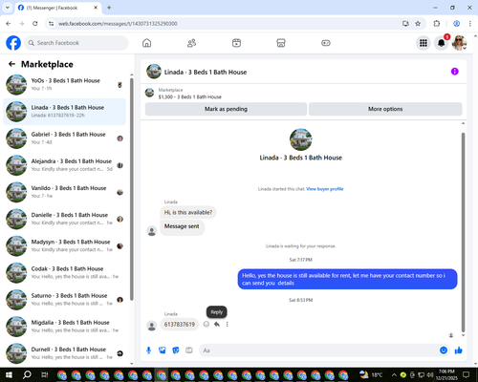
Task: Open a new Chrome tab
Action: 109,8
